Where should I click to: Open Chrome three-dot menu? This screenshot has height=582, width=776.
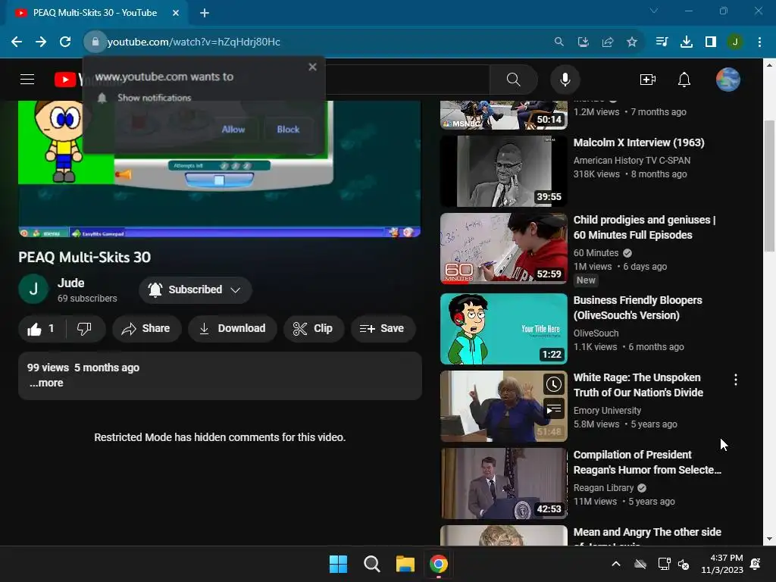coord(759,42)
